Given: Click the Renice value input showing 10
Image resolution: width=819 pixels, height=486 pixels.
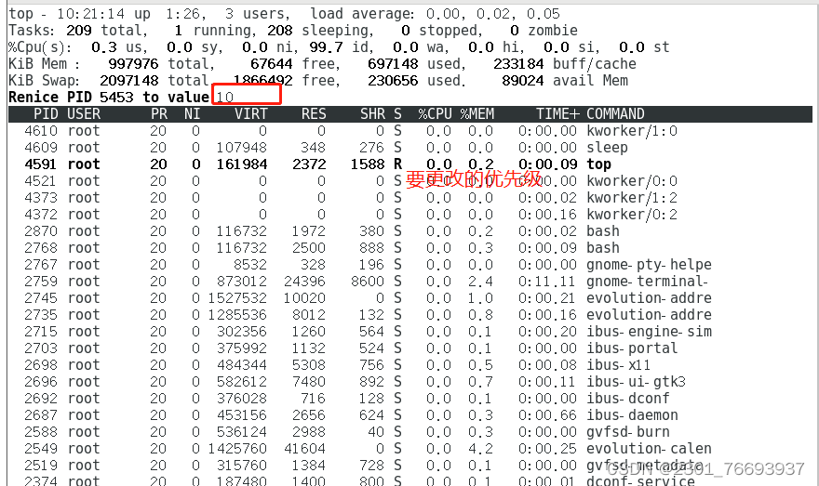Looking at the screenshot, I should click(x=247, y=95).
